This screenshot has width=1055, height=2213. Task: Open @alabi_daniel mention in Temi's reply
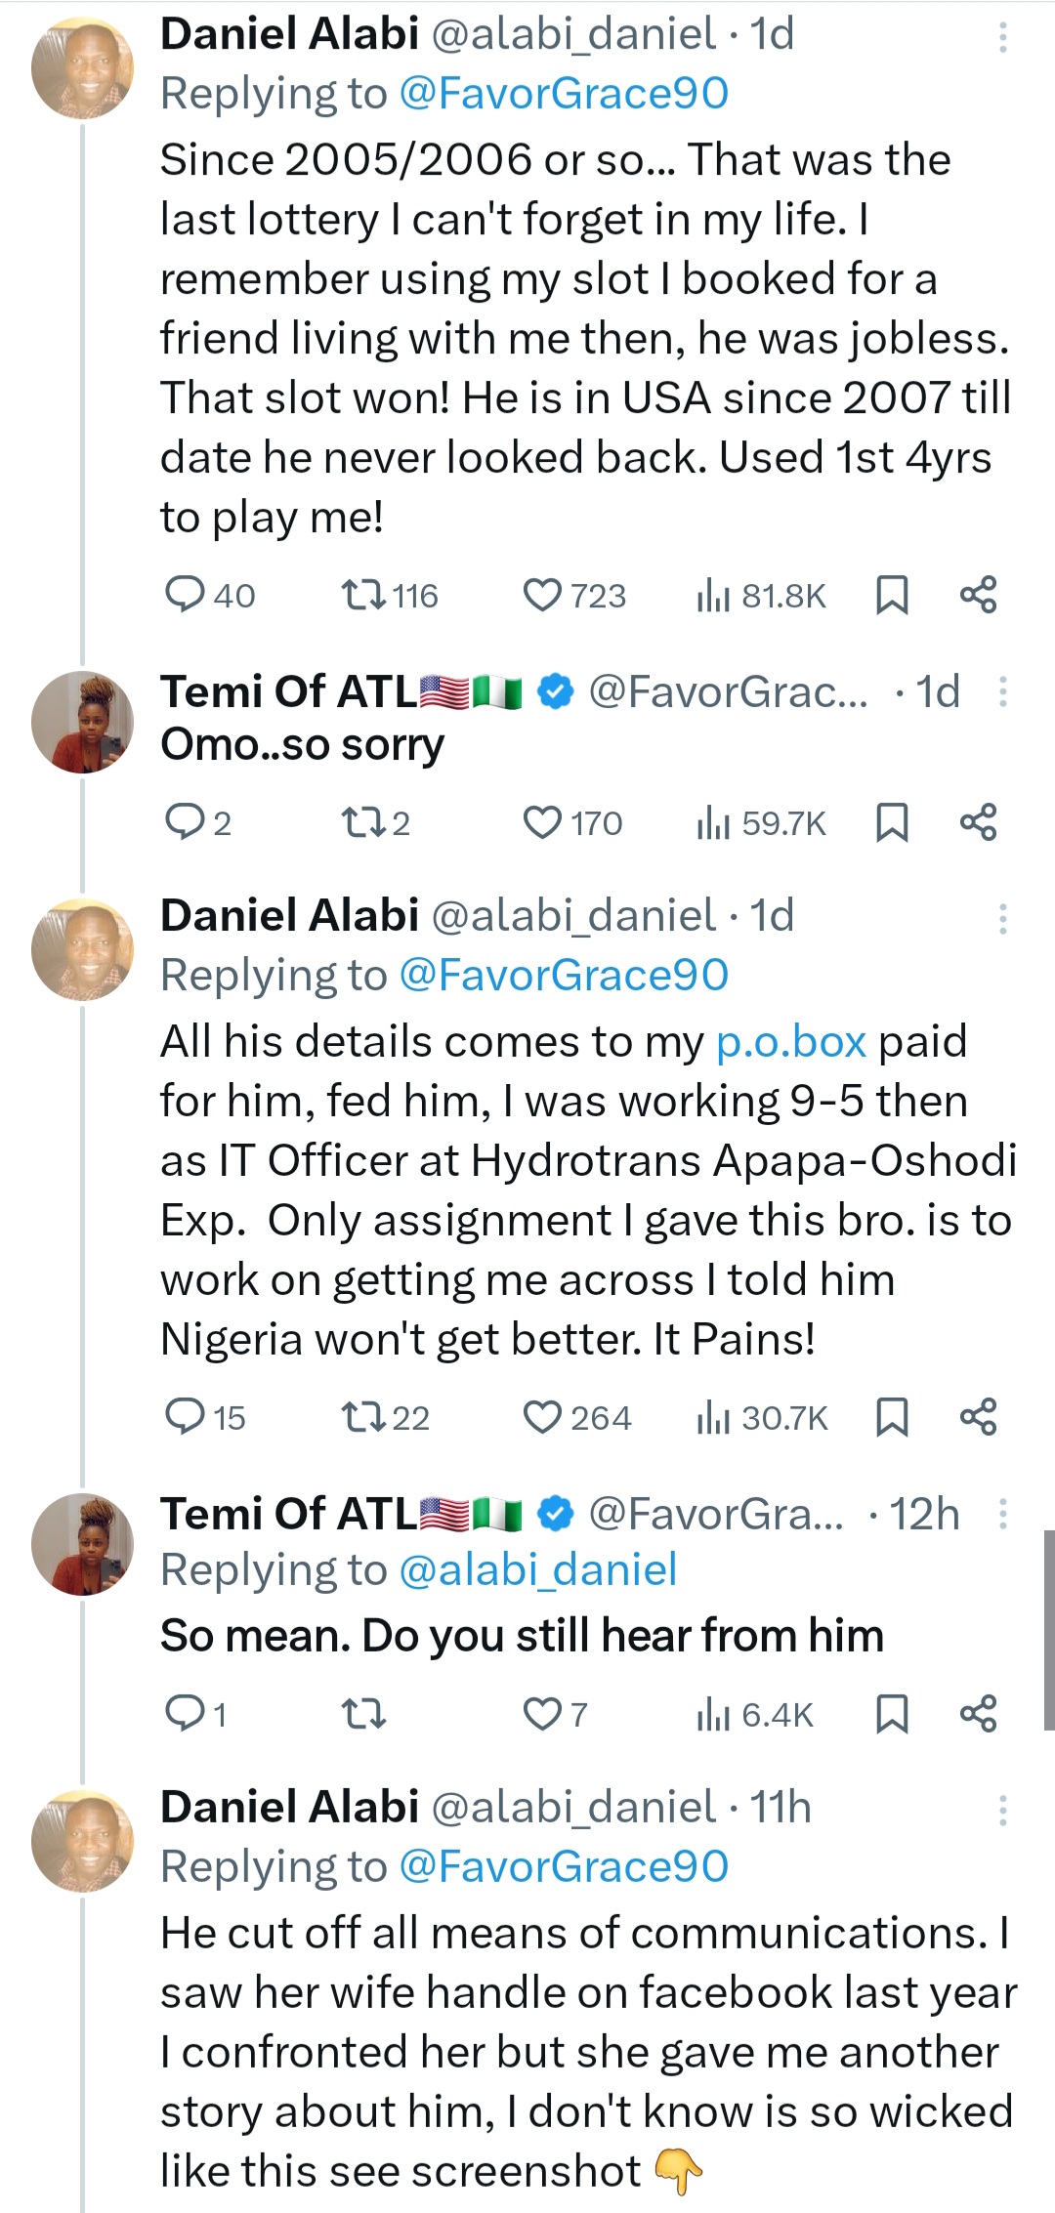point(537,1569)
